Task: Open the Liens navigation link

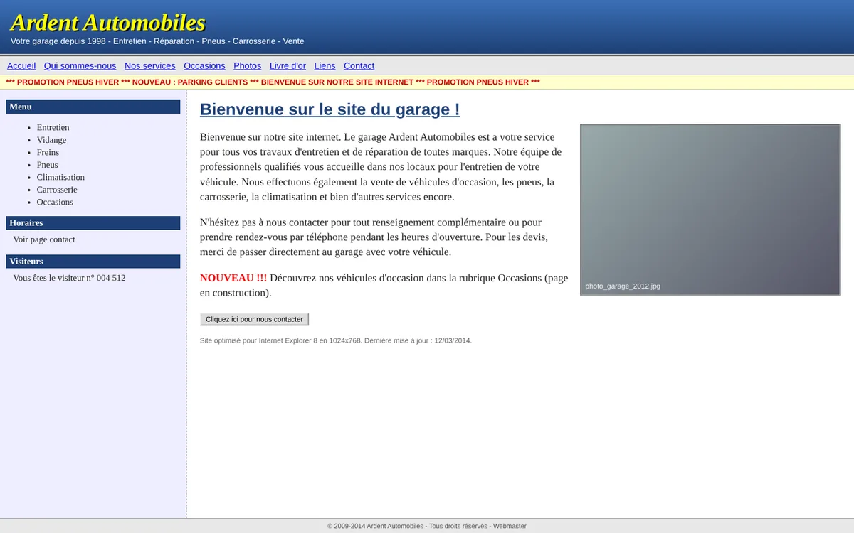Action: point(325,65)
